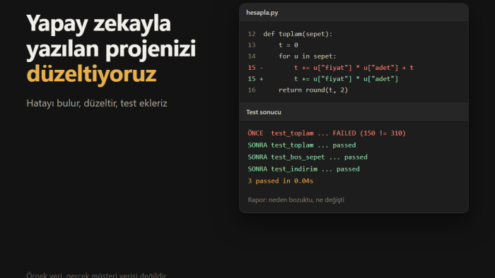The height and width of the screenshot is (278, 495).
Task: Click the 'ÖNCE test_toplam ... FAILED' line
Action: tap(327, 133)
